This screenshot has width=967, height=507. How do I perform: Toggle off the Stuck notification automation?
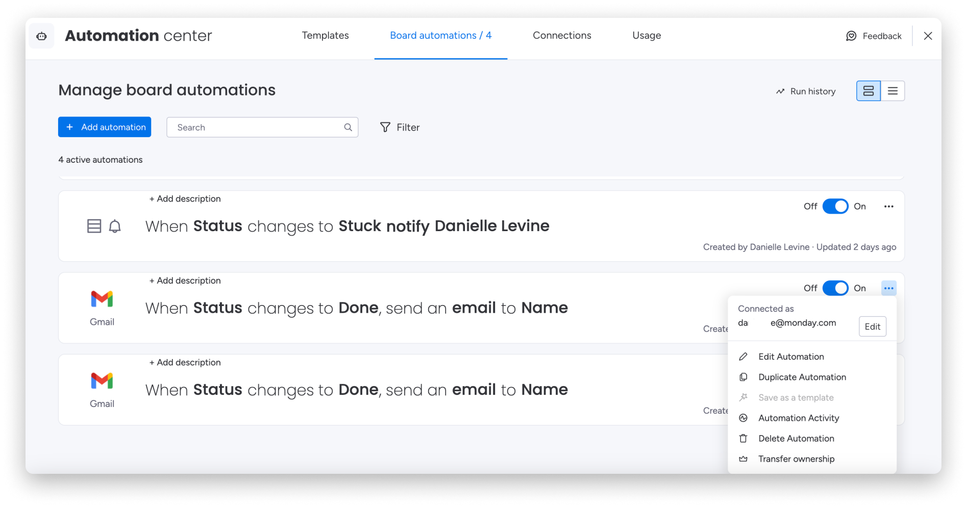pyautogui.click(x=835, y=206)
